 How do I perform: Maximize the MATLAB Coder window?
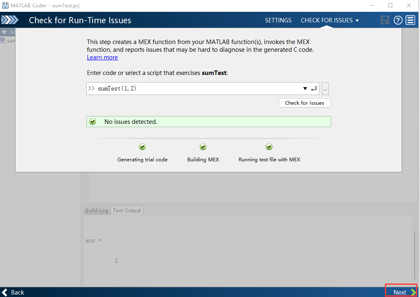click(390, 5)
